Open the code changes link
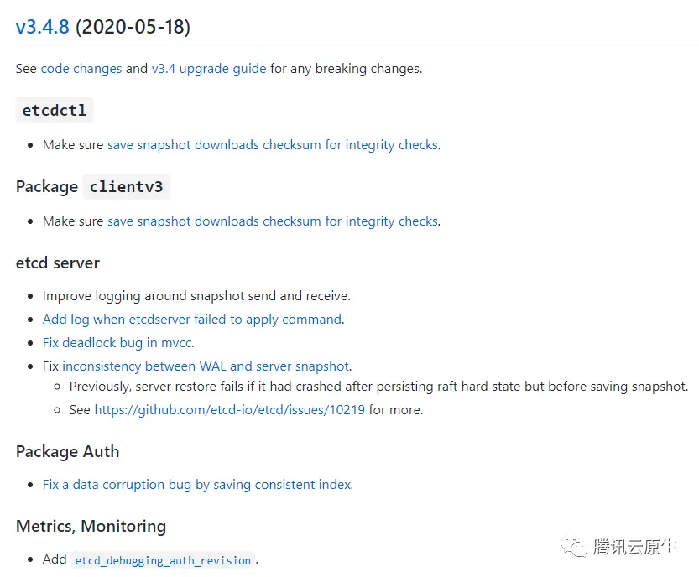 [x=81, y=69]
